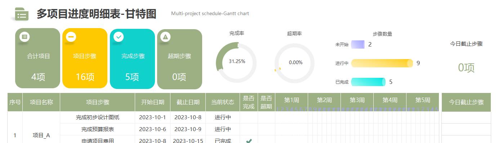Click the value 2 beside the 未开始 bar
498x143 pixels.
pyautogui.click(x=370, y=45)
